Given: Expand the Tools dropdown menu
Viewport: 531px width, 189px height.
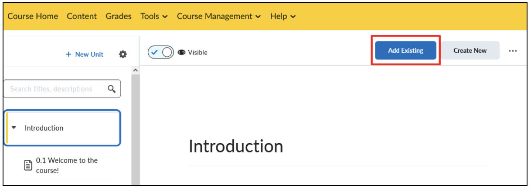Looking at the screenshot, I should [154, 16].
